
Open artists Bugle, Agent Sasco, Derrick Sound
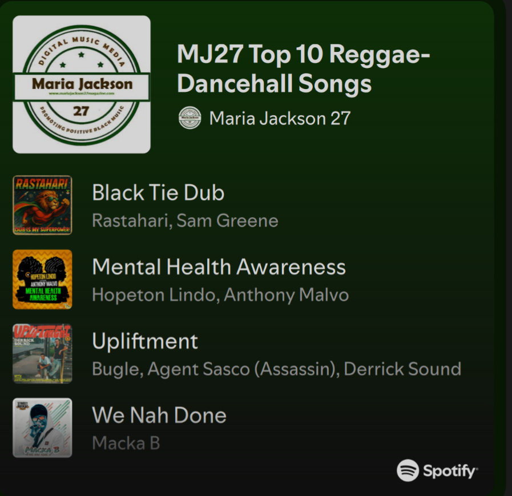277,369
